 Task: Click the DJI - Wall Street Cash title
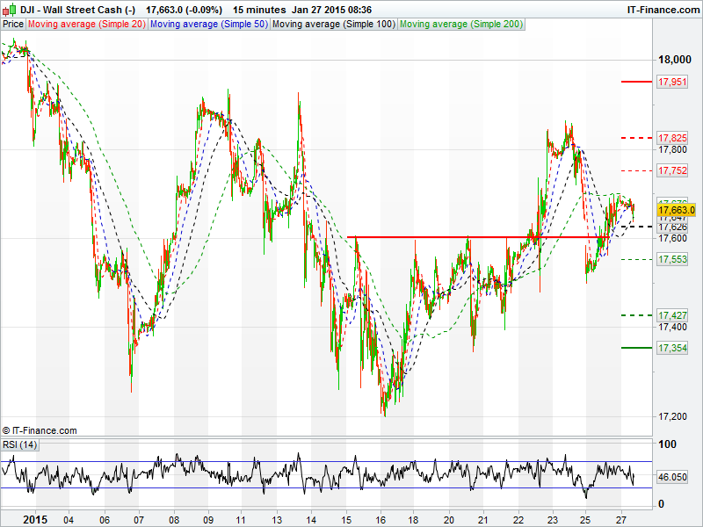(x=77, y=9)
